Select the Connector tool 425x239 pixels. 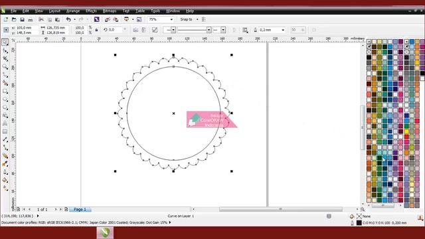(x=5, y=147)
